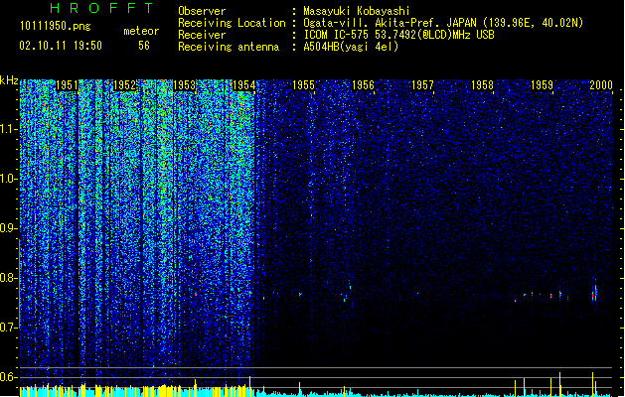Click the 0.6 kHz axis label
The height and width of the screenshot is (397, 625).
9,377
